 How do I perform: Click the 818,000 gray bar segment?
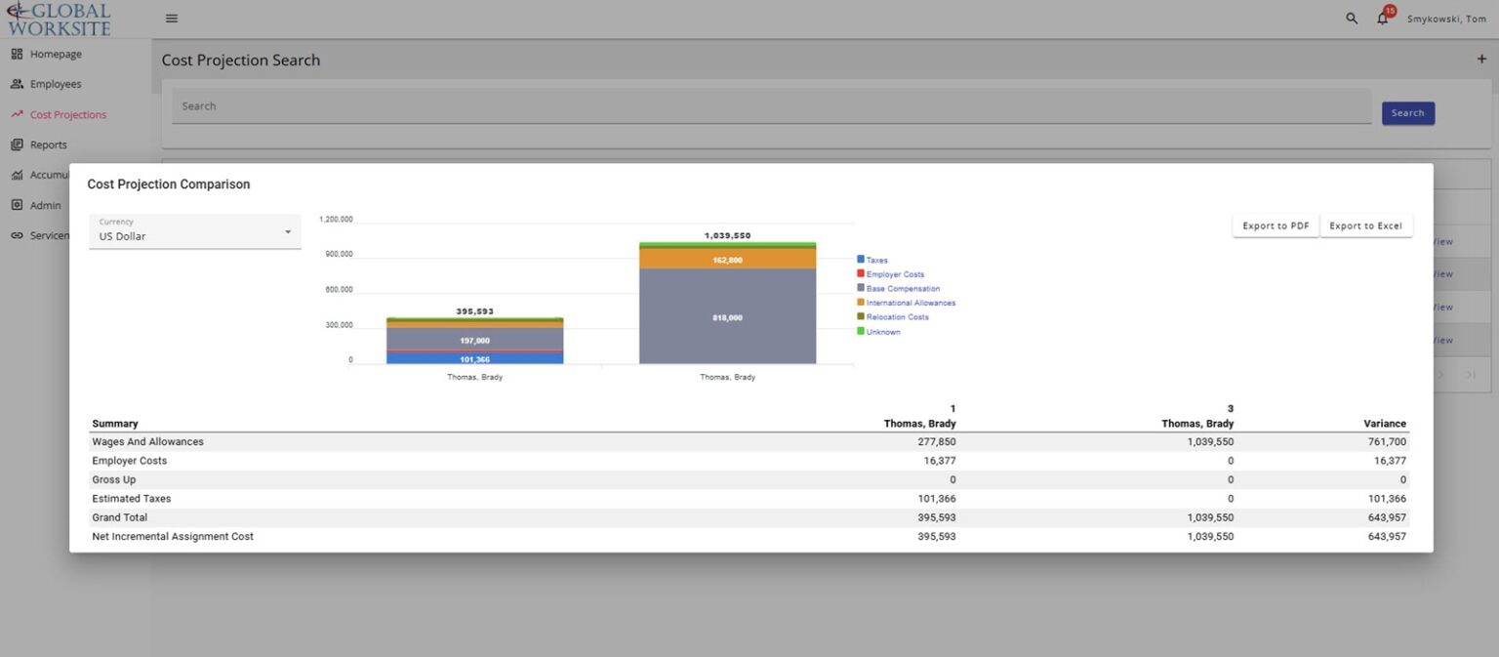(727, 316)
